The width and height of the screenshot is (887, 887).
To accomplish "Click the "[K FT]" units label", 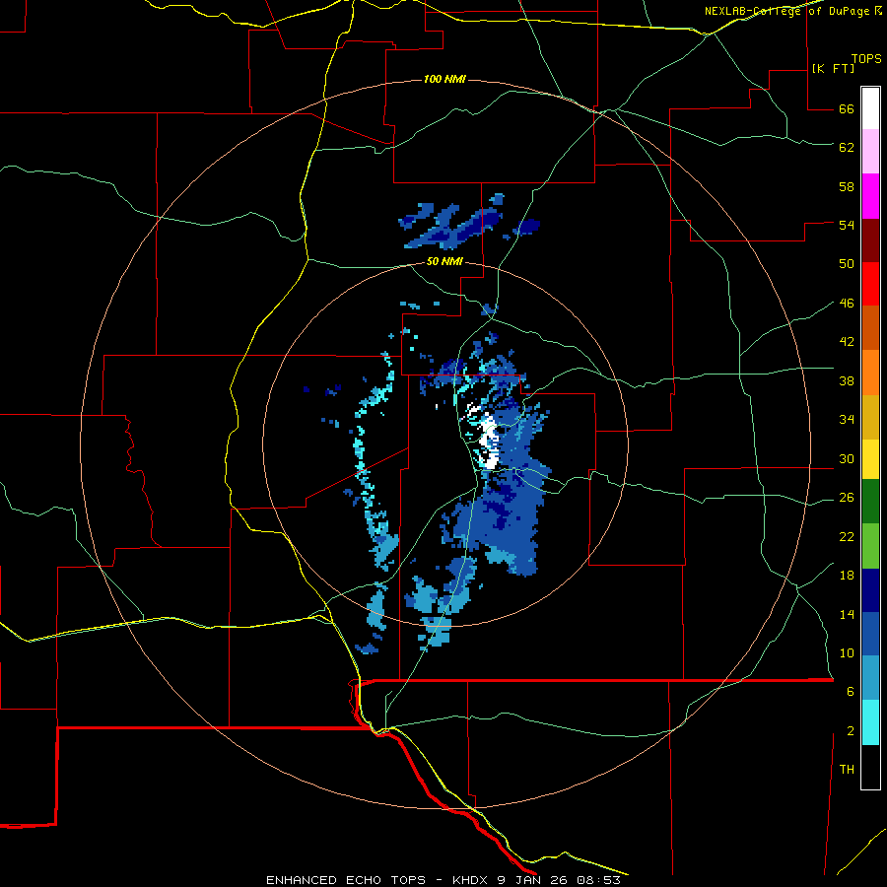I will [x=833, y=68].
